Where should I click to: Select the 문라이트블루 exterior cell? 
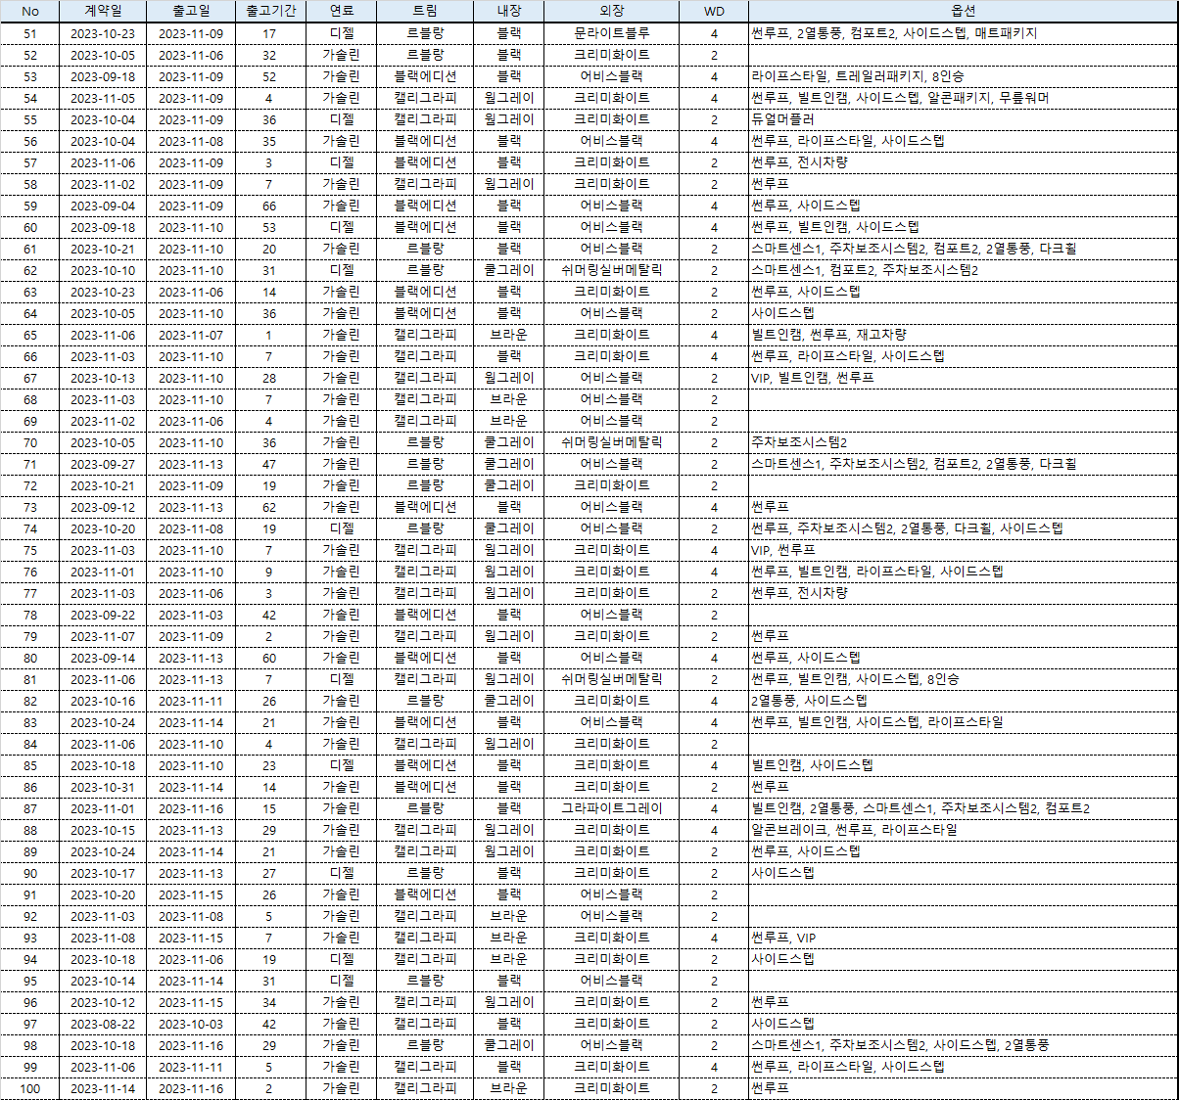coord(611,33)
